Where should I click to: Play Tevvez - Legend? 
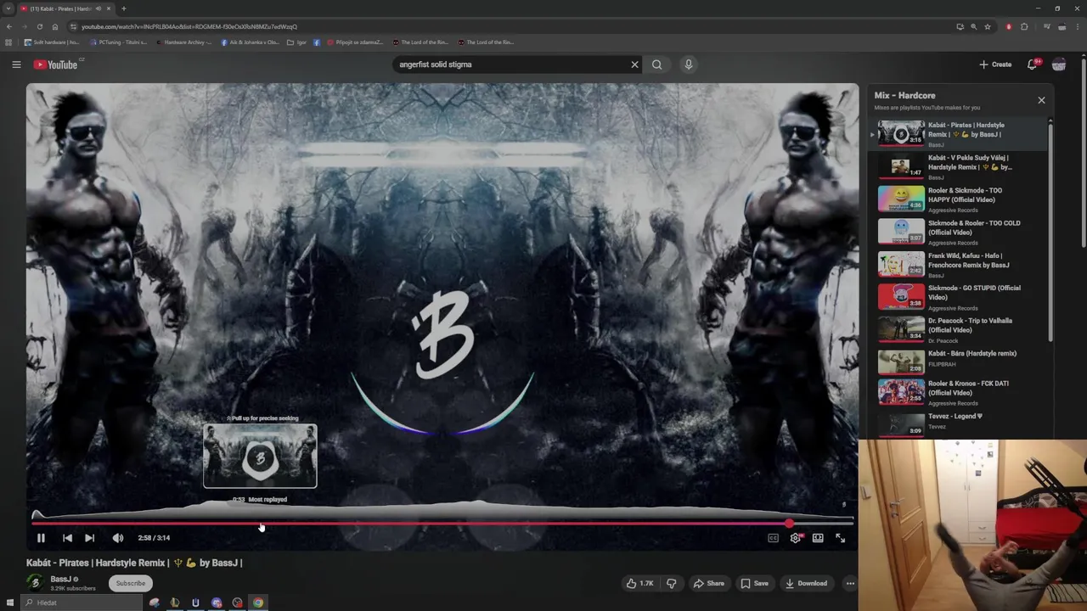[959, 423]
